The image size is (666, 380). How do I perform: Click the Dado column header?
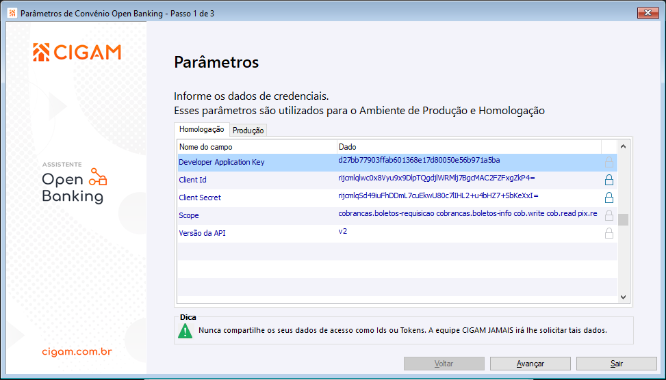point(469,147)
